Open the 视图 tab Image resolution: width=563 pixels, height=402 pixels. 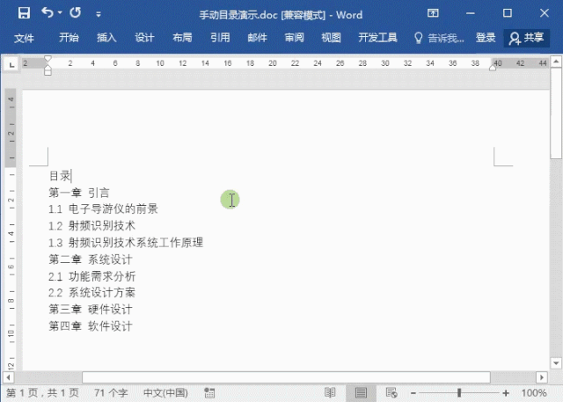(331, 38)
